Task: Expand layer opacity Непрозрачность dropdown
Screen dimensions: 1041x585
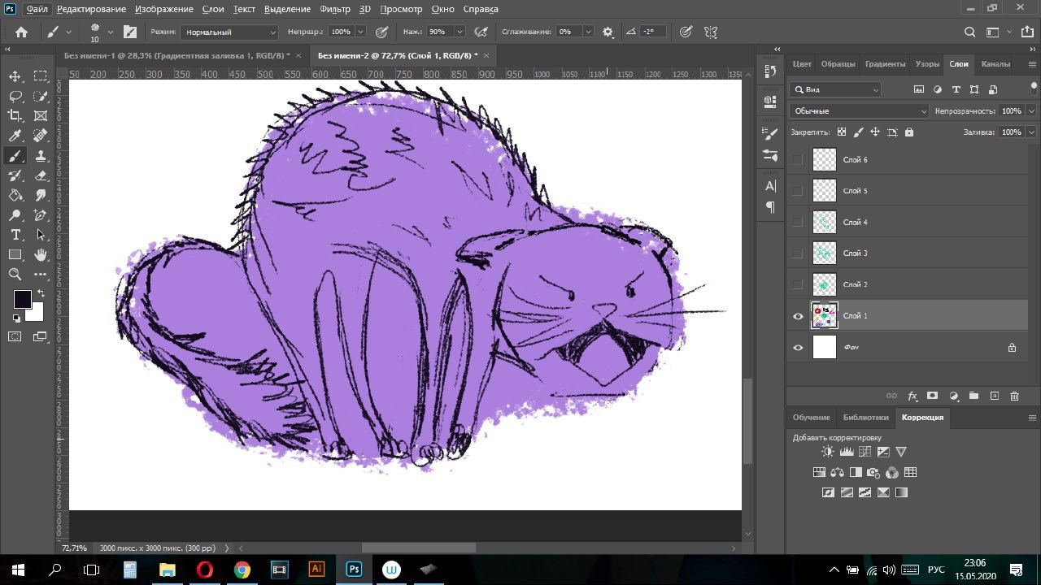Action: [1031, 110]
